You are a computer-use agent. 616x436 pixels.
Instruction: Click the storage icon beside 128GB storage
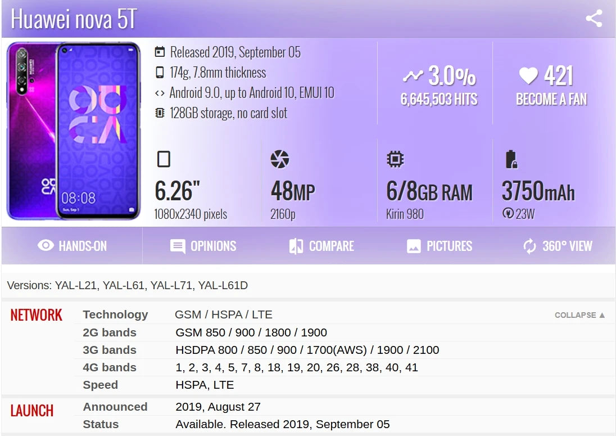point(160,113)
